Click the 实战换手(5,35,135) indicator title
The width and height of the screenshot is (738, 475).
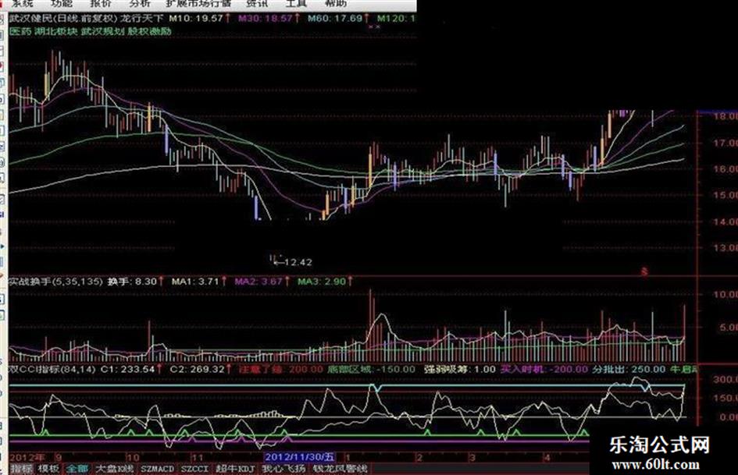coord(55,282)
